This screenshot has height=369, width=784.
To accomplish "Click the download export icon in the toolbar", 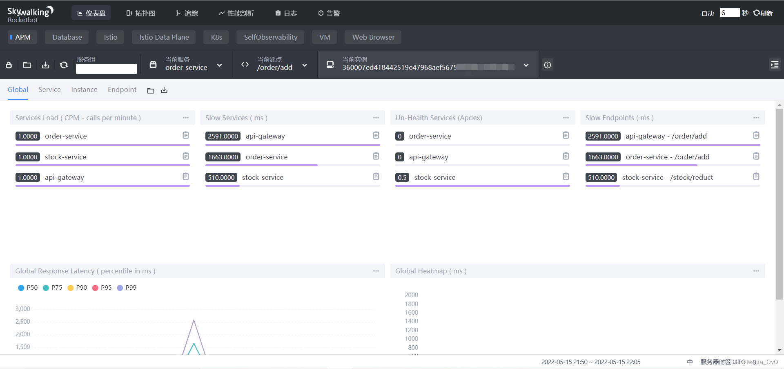I will click(45, 65).
